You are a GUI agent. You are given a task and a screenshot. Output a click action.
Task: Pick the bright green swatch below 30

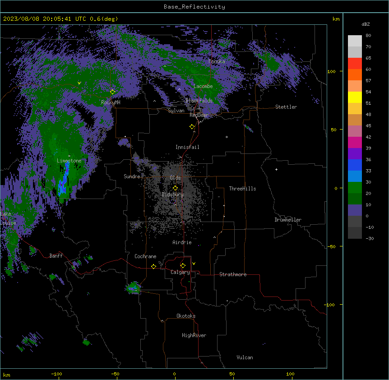[355, 188]
